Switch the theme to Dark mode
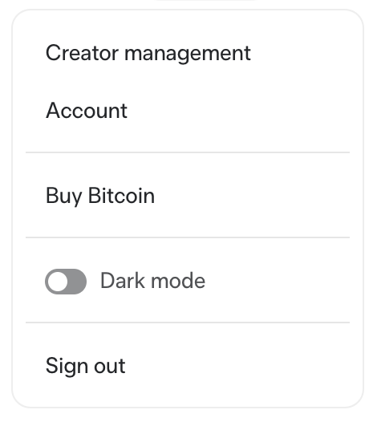Viewport: 377px width, 422px height. point(66,282)
